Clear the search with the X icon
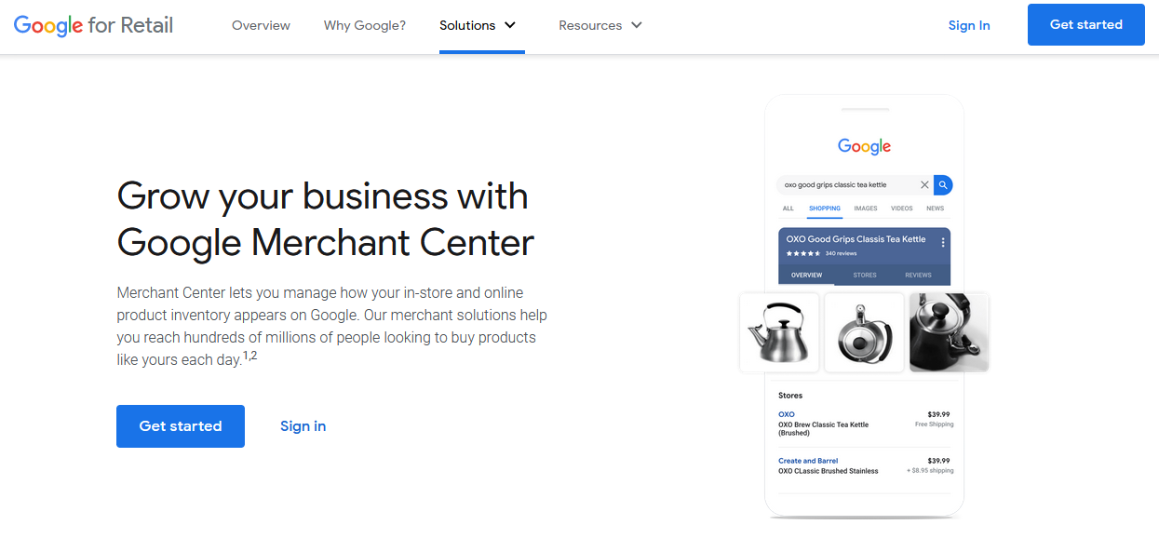This screenshot has height=552, width=1159. tap(924, 184)
